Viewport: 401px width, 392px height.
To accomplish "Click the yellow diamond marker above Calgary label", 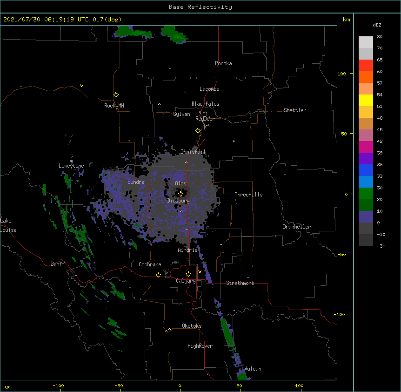I will tap(188, 274).
